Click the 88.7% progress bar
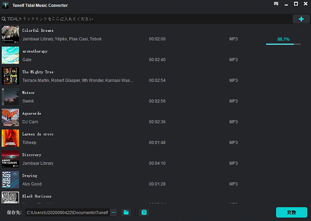Image resolution: width=311 pixels, height=221 pixels. point(283,44)
